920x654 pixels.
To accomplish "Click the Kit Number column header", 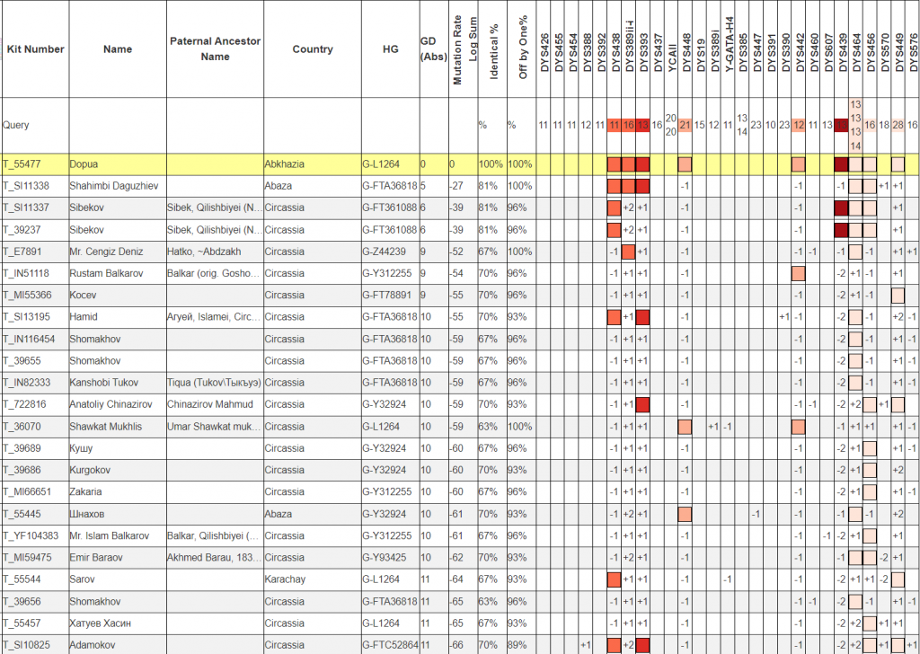I will (x=35, y=49).
